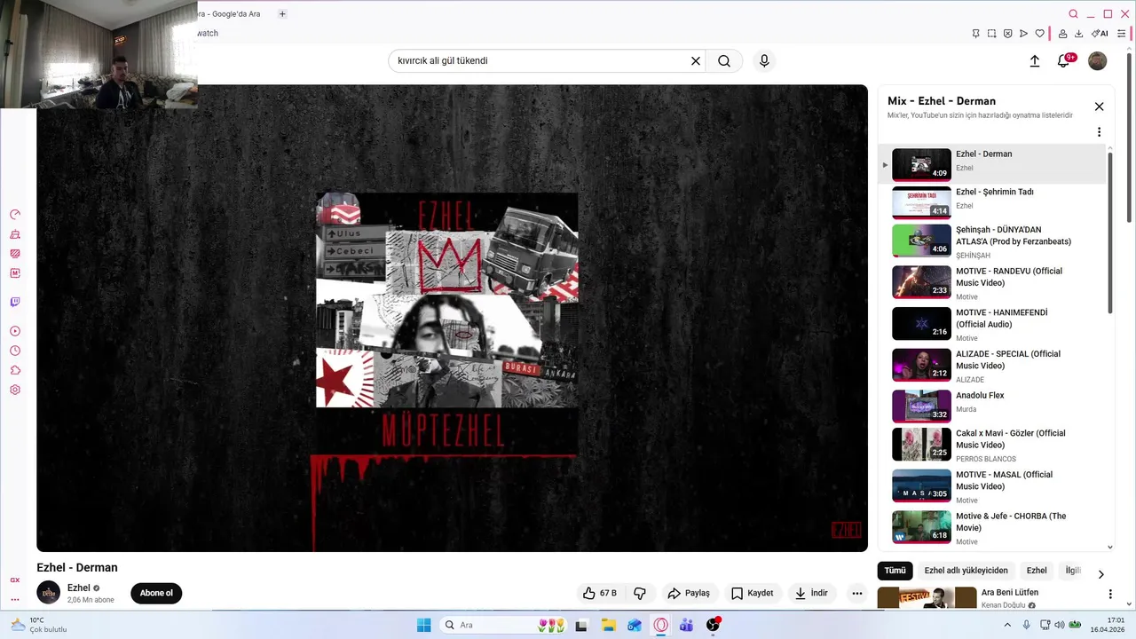Open Windows Start menu
This screenshot has width=1136, height=639.
(423, 625)
